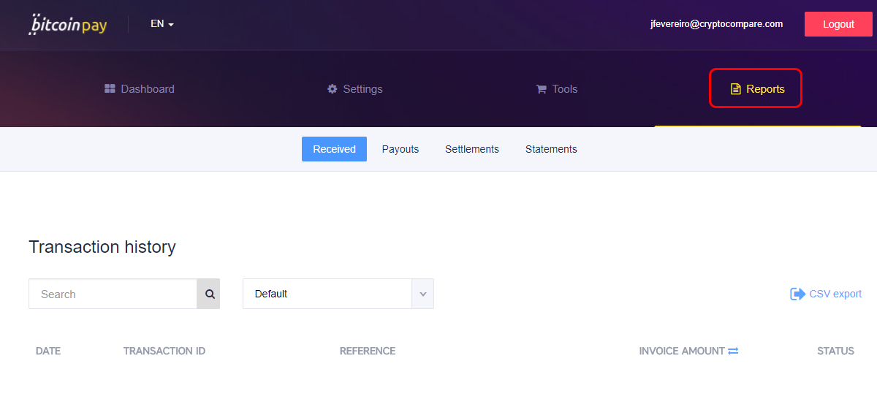Click the search magnifier button
This screenshot has height=396, width=877.
click(x=209, y=294)
